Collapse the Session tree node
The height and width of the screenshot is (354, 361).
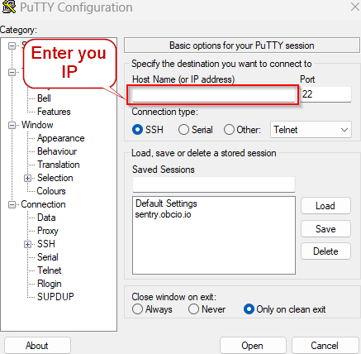click(12, 45)
